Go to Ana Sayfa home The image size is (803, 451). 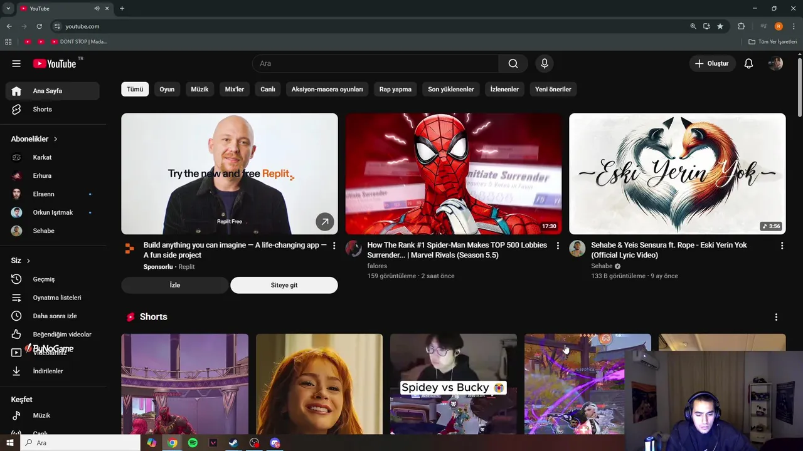pos(53,91)
